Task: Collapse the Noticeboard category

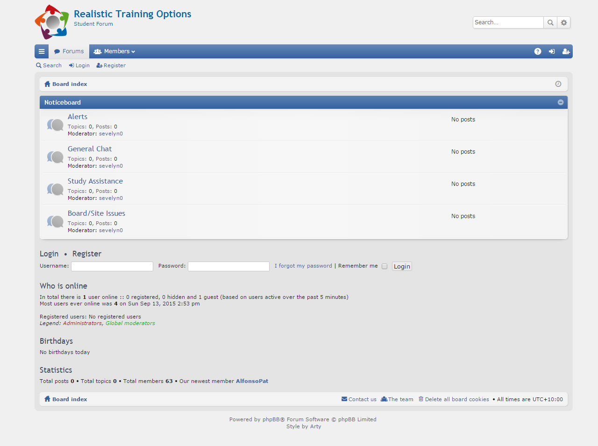Action: coord(561,102)
